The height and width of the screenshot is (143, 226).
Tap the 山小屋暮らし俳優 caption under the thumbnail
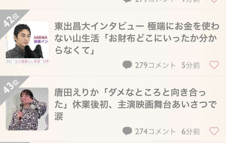coord(27,61)
